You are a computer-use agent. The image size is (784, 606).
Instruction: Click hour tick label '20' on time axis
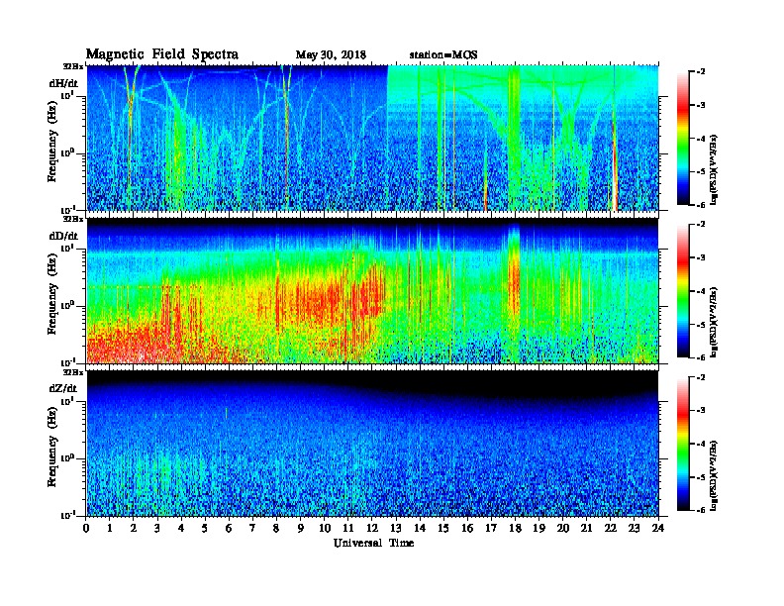coord(563,528)
